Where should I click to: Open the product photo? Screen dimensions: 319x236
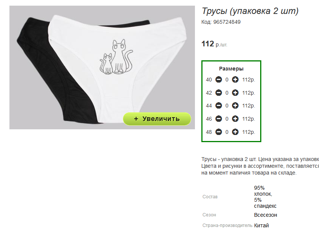[x=102, y=67]
